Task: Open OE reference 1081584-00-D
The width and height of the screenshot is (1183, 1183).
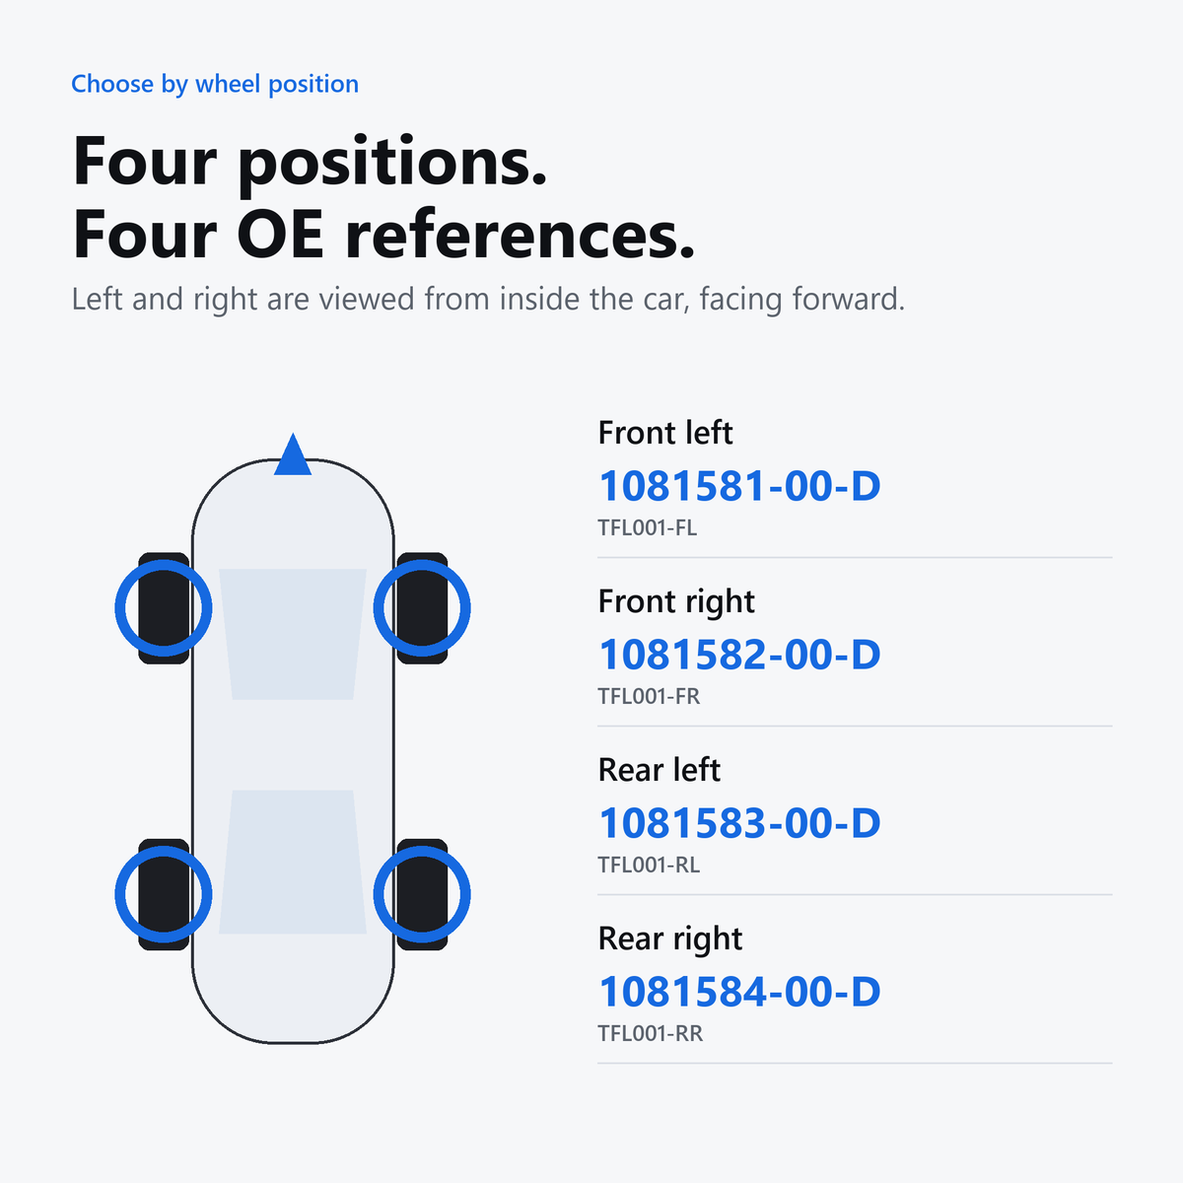Action: 739,992
